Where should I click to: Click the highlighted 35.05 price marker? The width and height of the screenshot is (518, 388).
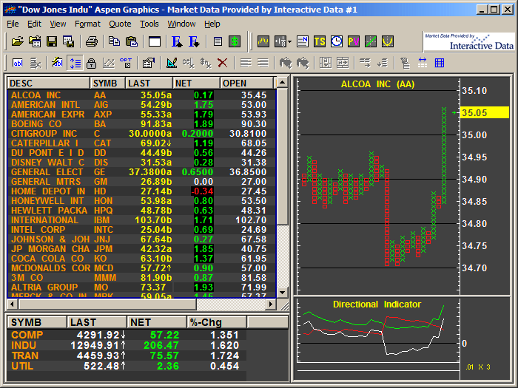[x=484, y=113]
